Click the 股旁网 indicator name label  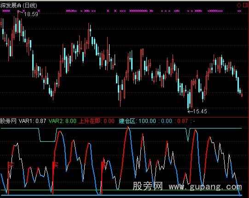pos(8,121)
